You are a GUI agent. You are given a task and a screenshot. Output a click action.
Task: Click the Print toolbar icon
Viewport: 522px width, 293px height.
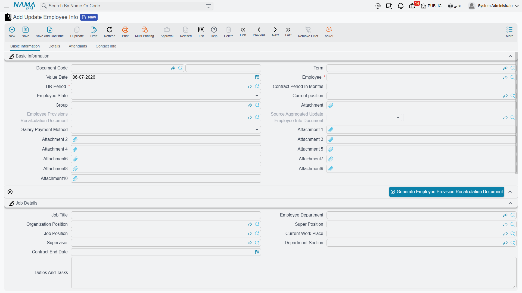pos(125,32)
